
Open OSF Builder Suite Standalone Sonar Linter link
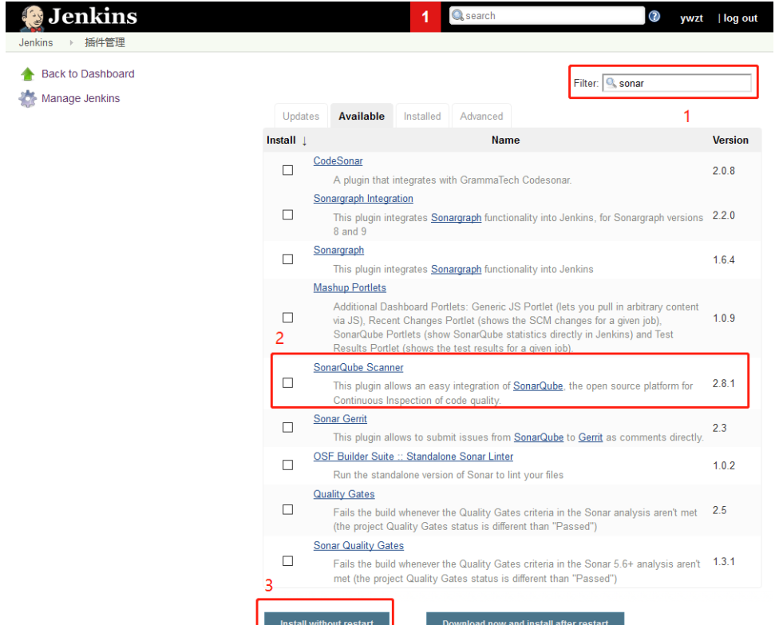point(413,456)
